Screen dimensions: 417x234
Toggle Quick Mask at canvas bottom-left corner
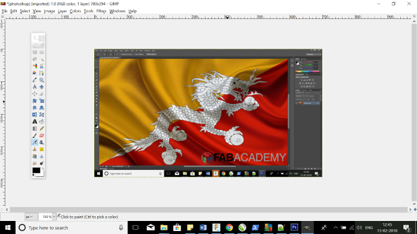2,210
